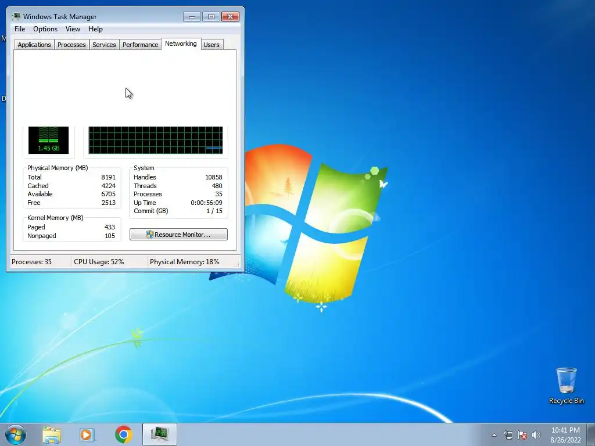This screenshot has width=595, height=446.
Task: Click the memory usage history graph
Action: [156, 140]
